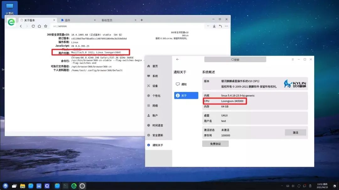This screenshot has width=339, height=190.
Task: Select 系统 in settings sidebar
Action: coord(159,76)
